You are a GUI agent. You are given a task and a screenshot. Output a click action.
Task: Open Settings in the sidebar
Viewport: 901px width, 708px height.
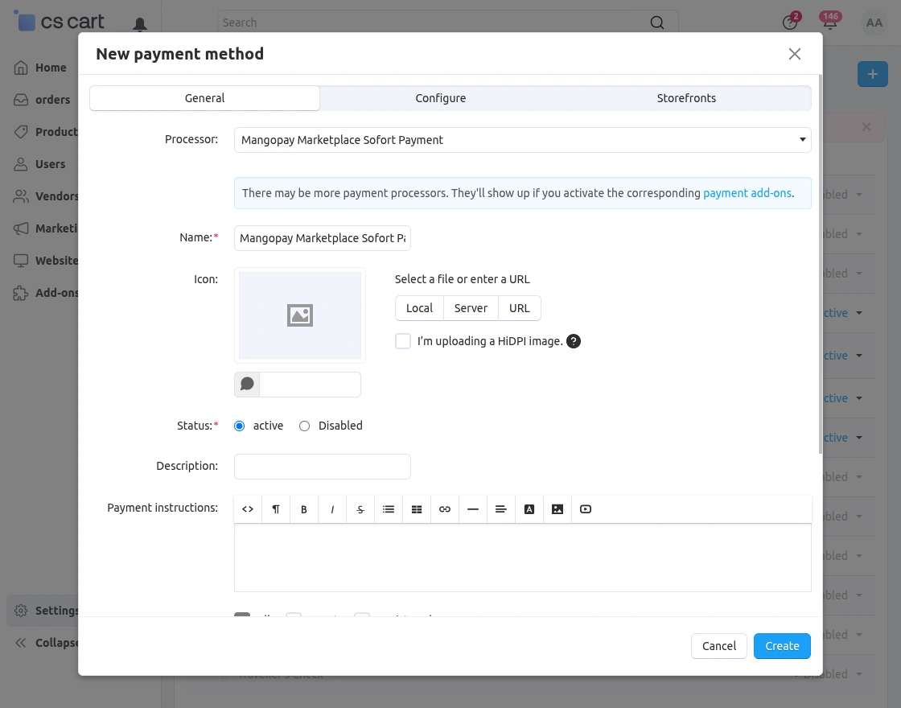point(43,611)
